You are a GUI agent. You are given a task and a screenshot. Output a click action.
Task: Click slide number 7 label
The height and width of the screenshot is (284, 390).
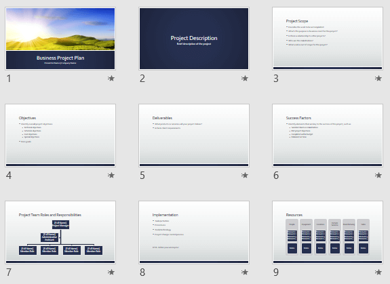pyautogui.click(x=9, y=272)
